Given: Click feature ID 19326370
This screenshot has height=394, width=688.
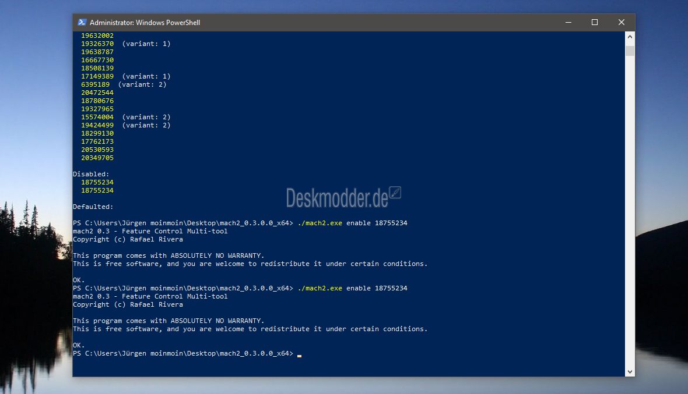Looking at the screenshot, I should coord(97,44).
